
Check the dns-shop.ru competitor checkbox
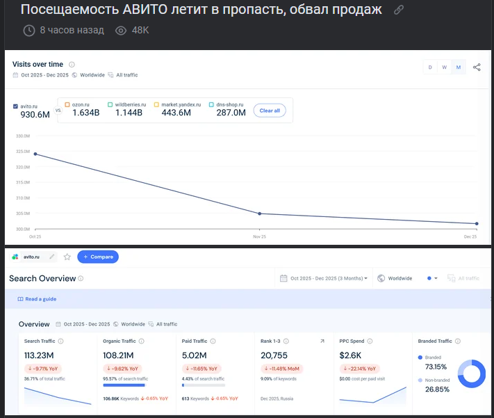(211, 105)
